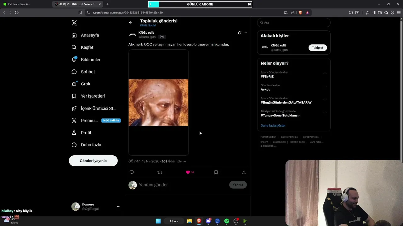Image resolution: width=403 pixels, height=226 pixels.
Task: Click Grok icon on the post
Action: click(240, 33)
